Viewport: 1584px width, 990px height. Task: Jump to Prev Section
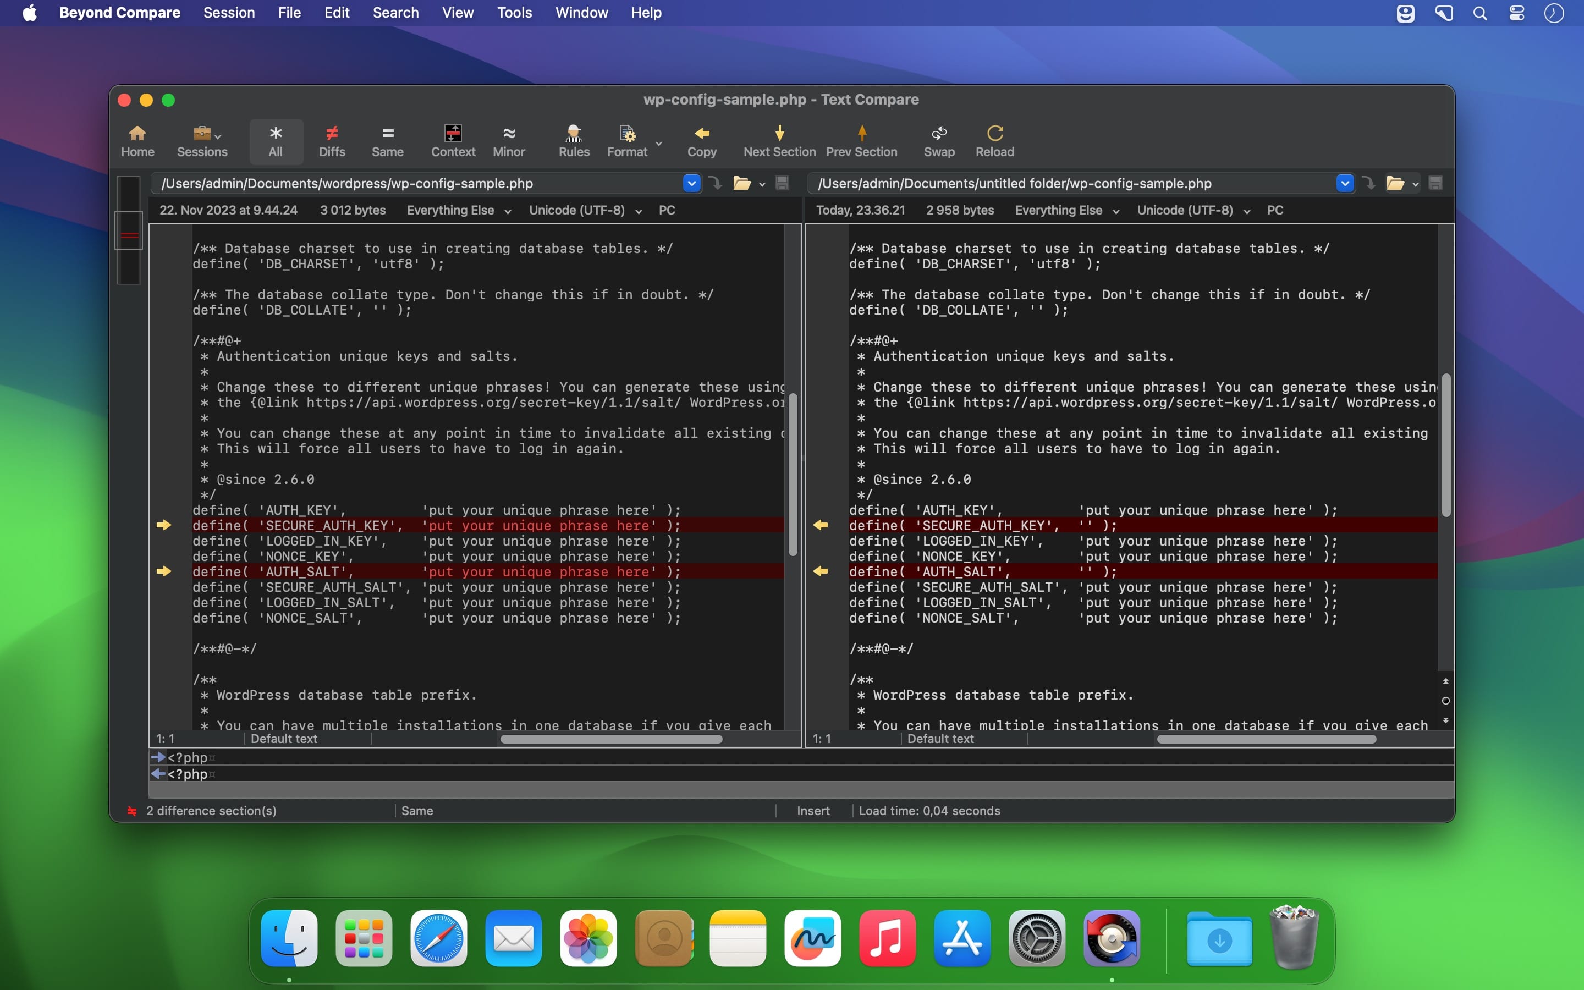[x=861, y=141]
